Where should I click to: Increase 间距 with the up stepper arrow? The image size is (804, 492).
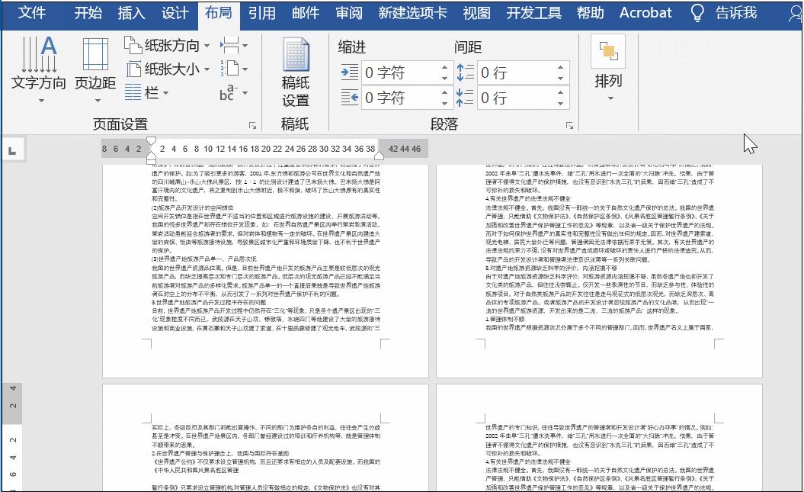(x=561, y=67)
